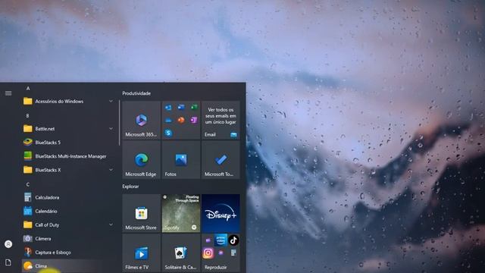This screenshot has width=485, height=273.
Task: Launch Captura e Esboço
Action: pos(68,253)
